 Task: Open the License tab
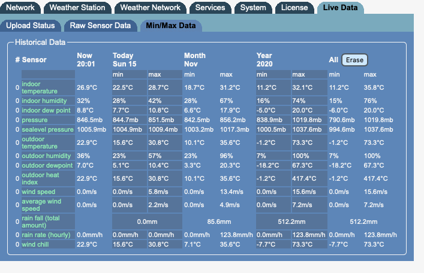click(294, 8)
